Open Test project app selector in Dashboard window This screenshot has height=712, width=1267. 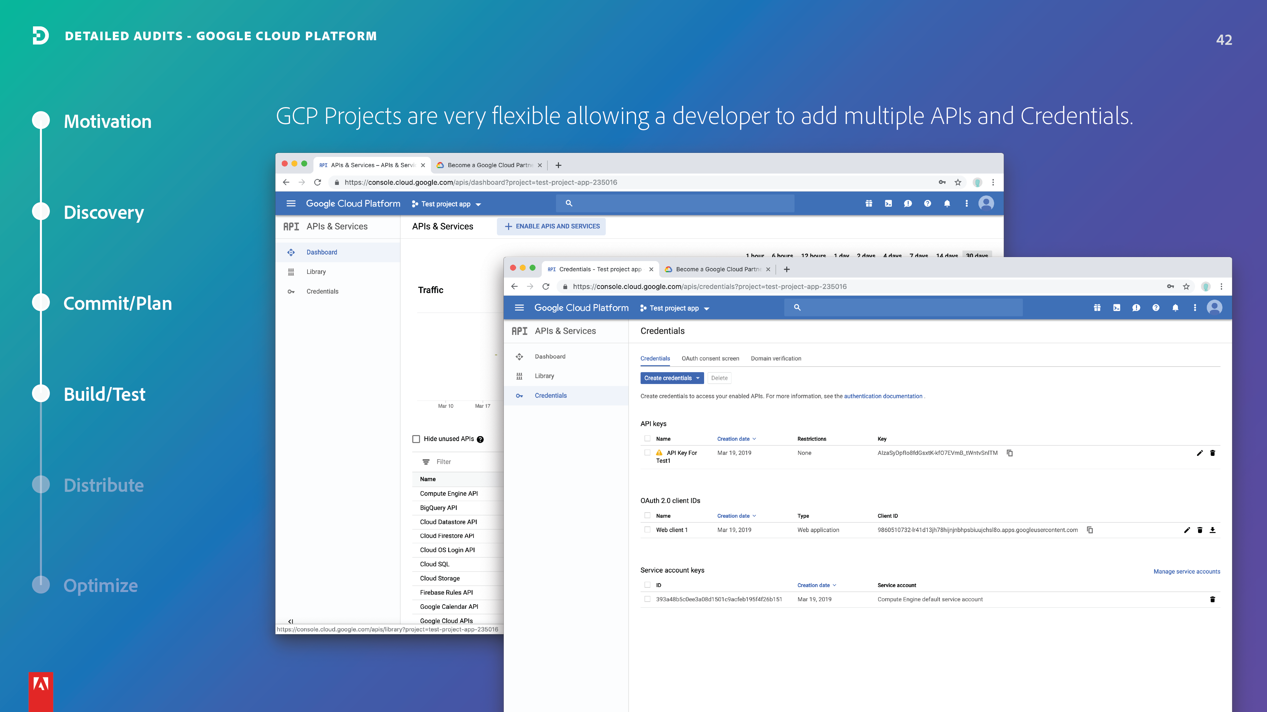coord(446,204)
